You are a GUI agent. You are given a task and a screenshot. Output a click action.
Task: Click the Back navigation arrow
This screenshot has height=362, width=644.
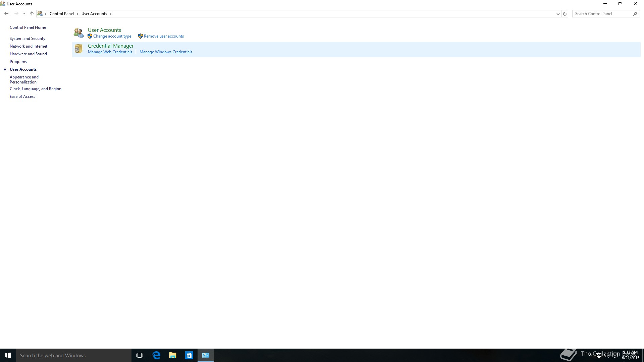tap(6, 14)
